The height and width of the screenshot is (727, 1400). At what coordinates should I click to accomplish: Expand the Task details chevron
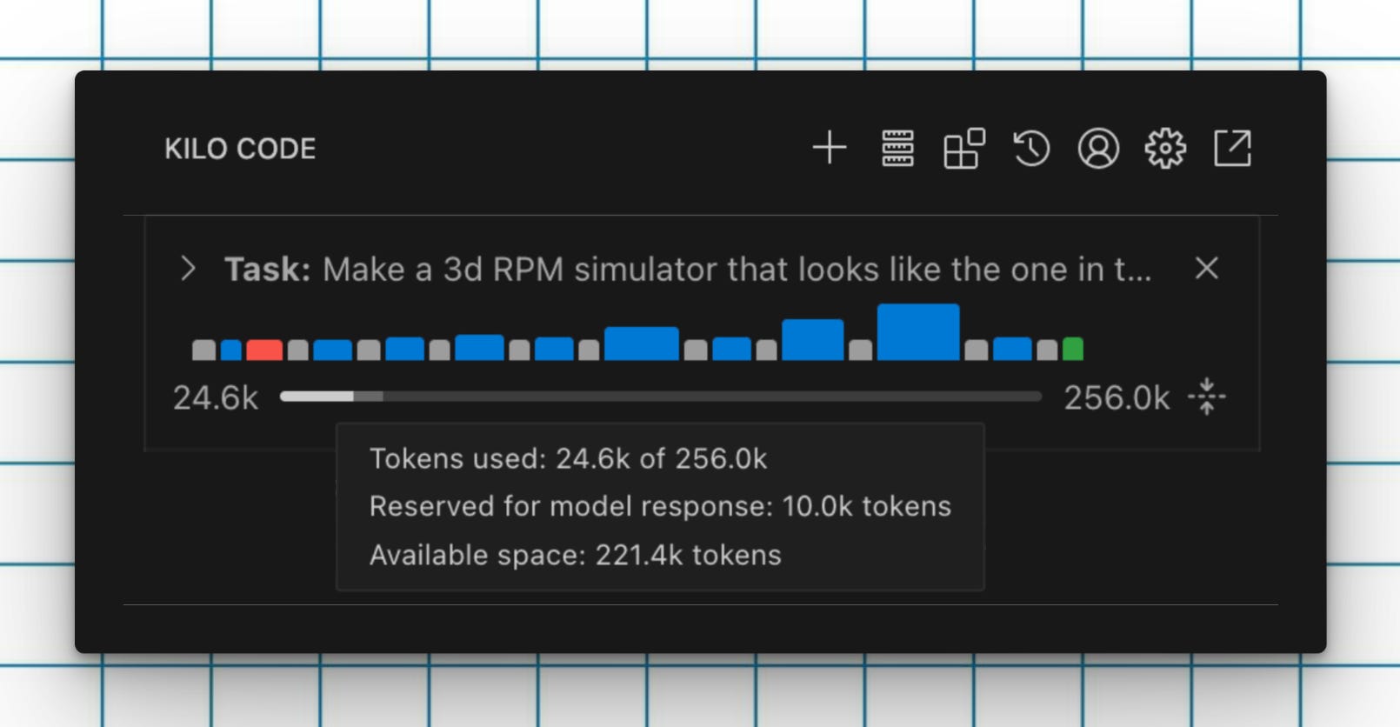tap(188, 269)
